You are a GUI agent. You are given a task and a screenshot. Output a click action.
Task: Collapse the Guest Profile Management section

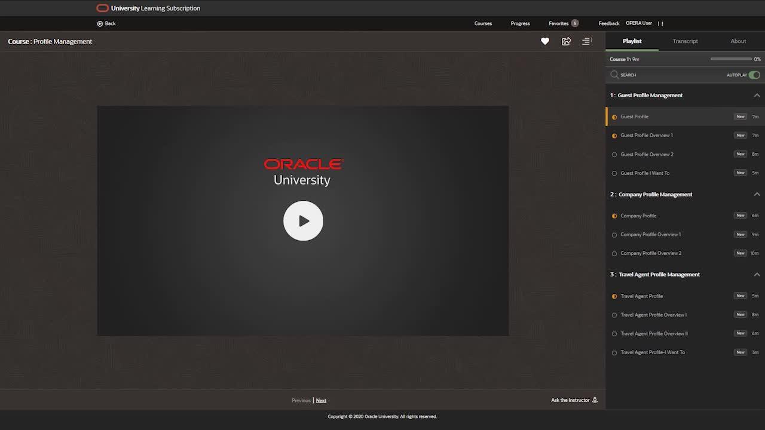click(757, 96)
